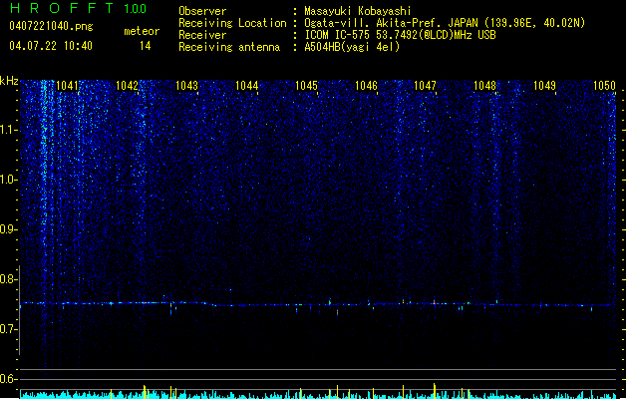Click the 0.6 kHz axis label

[x=9, y=379]
